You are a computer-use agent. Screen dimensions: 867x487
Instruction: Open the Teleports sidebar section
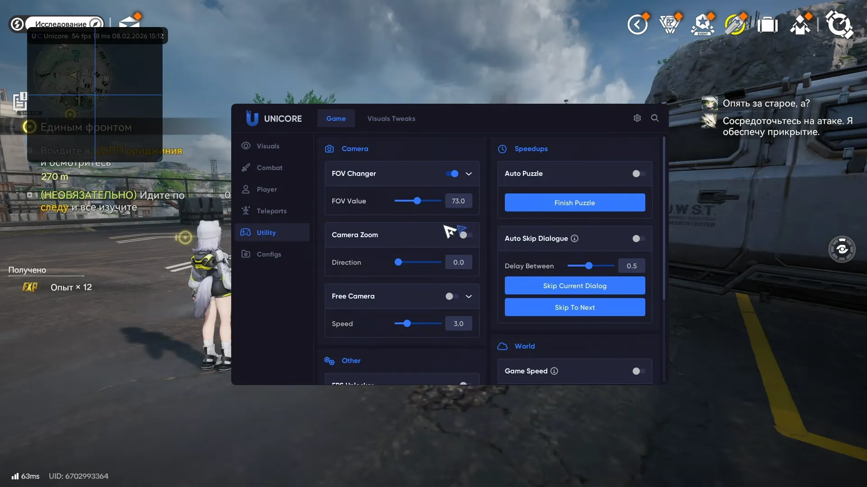coord(271,211)
